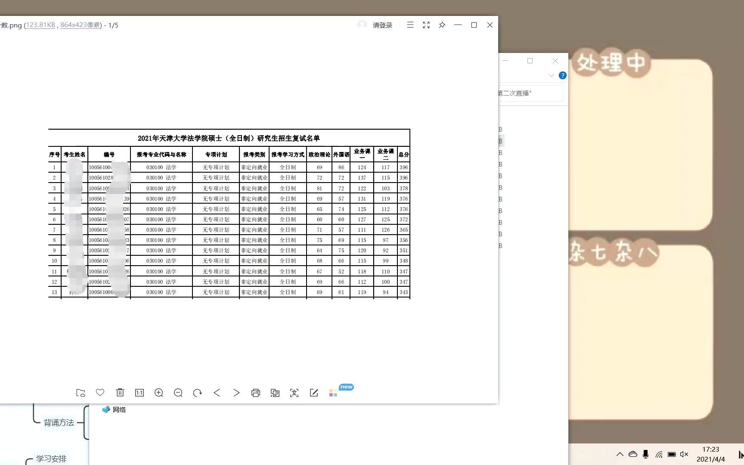Click the user avatar beside 请登录
744x465 pixels.
[362, 25]
